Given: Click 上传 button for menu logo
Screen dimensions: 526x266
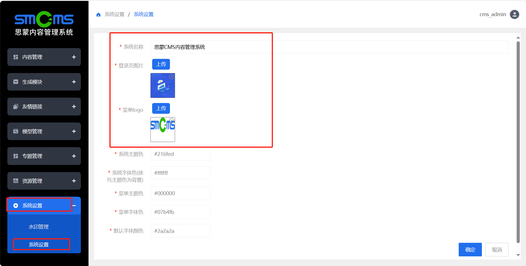Looking at the screenshot, I should click(x=161, y=108).
